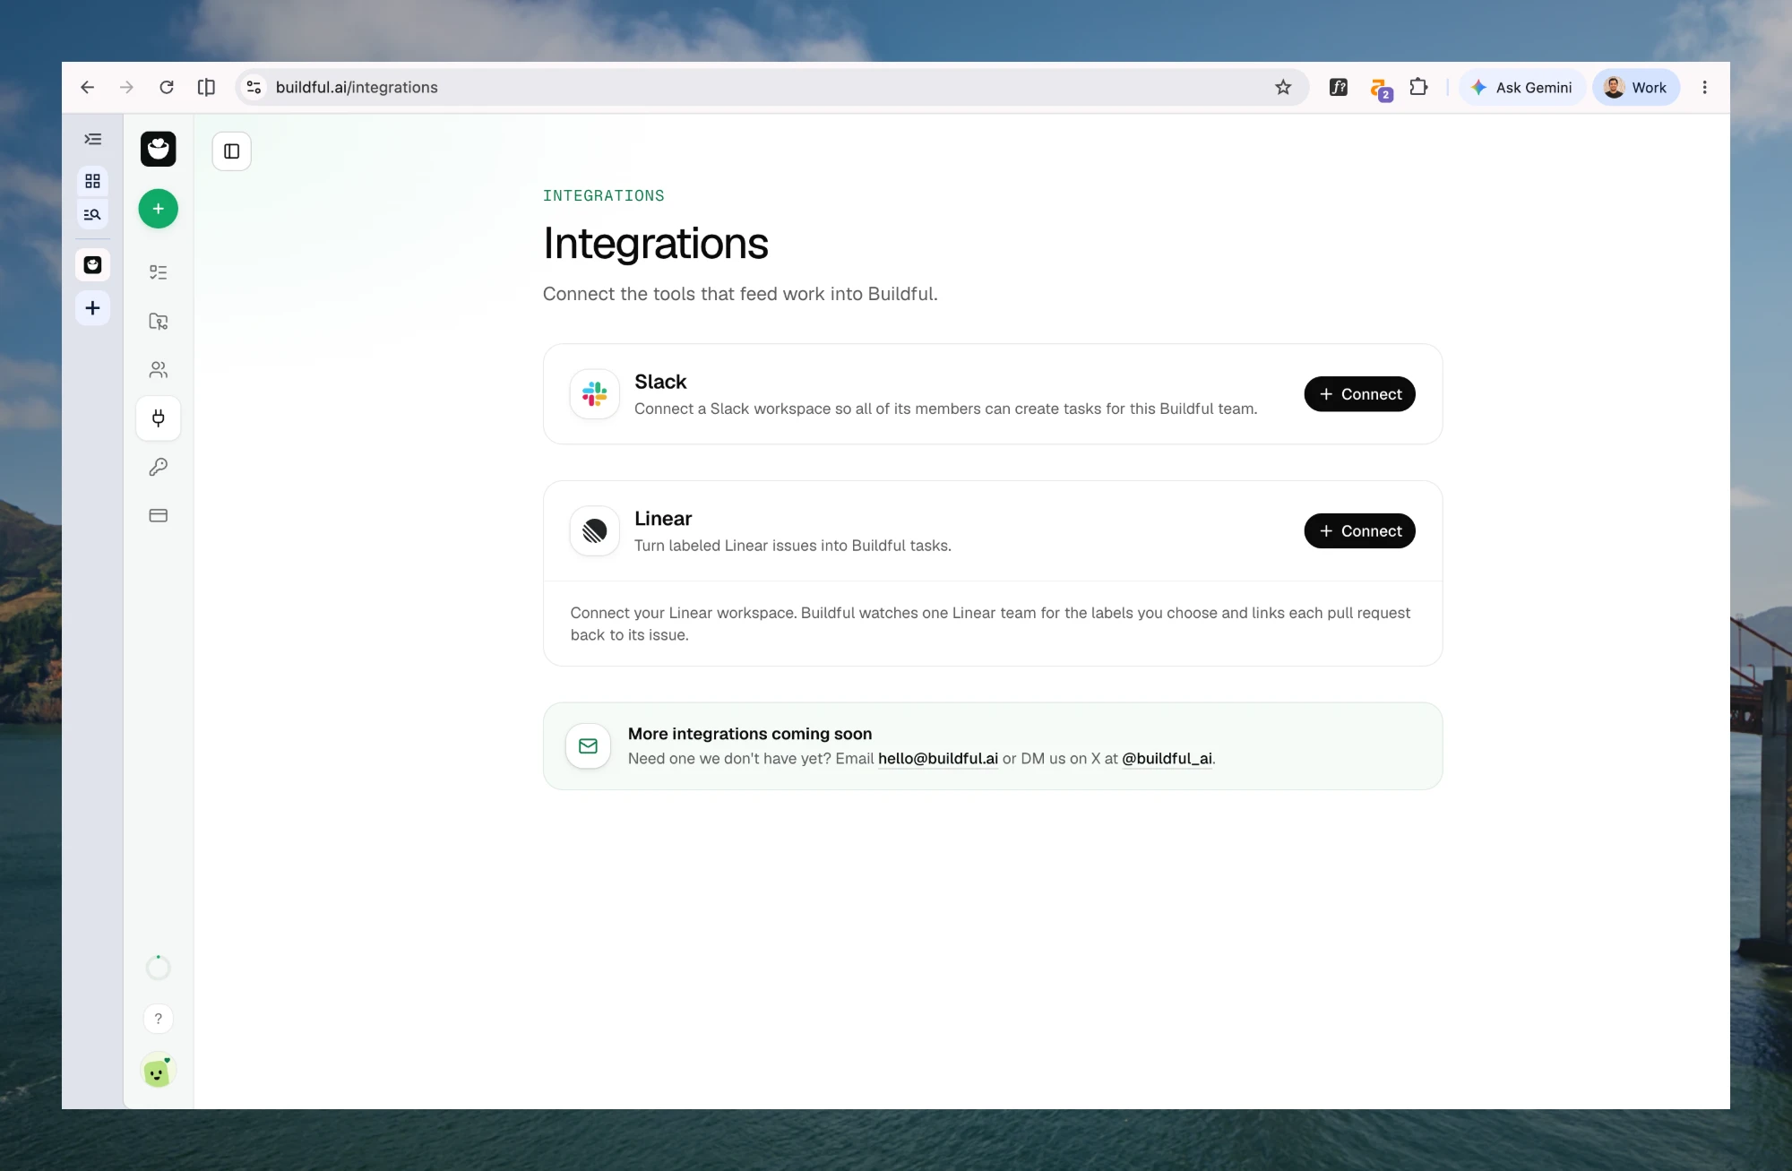Open a new tab with the plus icon
This screenshot has width=1792, height=1171.
pyautogui.click(x=92, y=308)
